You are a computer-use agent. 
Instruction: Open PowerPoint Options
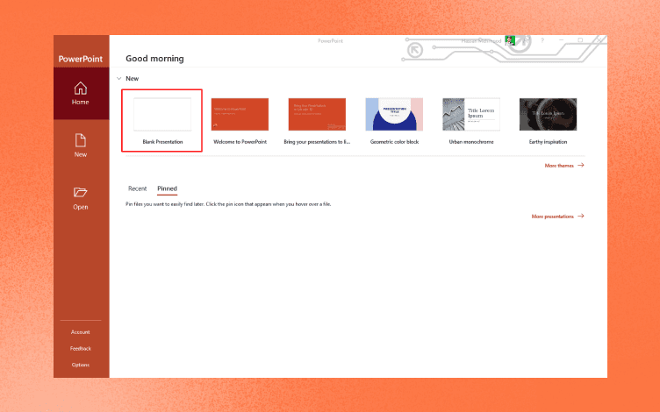81,365
